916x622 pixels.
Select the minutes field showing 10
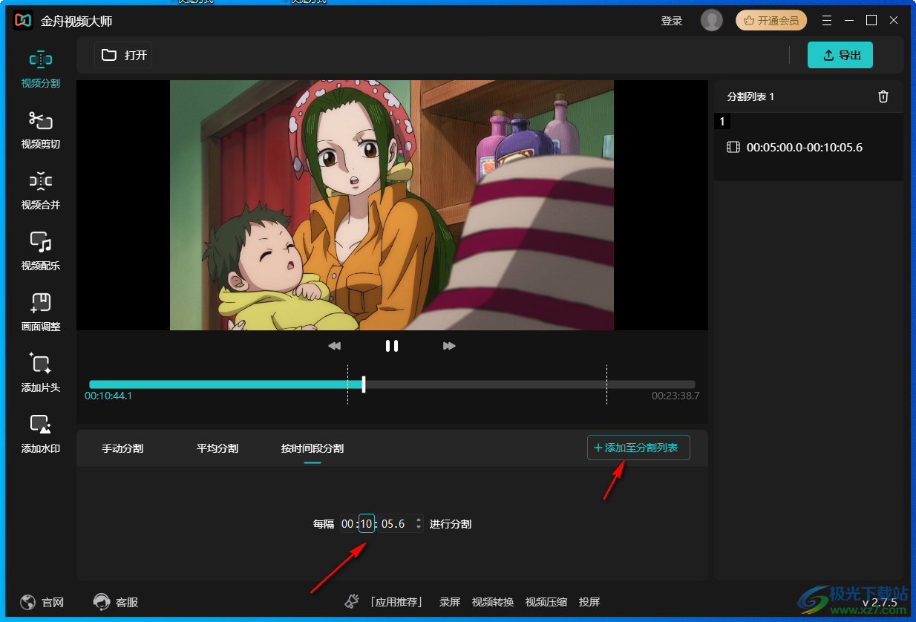[366, 524]
